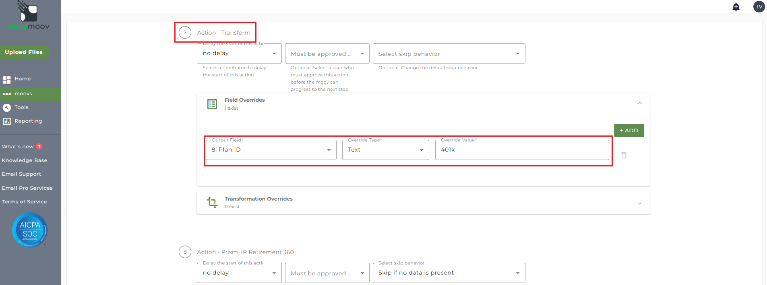Open Select skip behavior dropdown in step 7
Image resolution: width=767 pixels, height=285 pixels.
click(x=449, y=54)
